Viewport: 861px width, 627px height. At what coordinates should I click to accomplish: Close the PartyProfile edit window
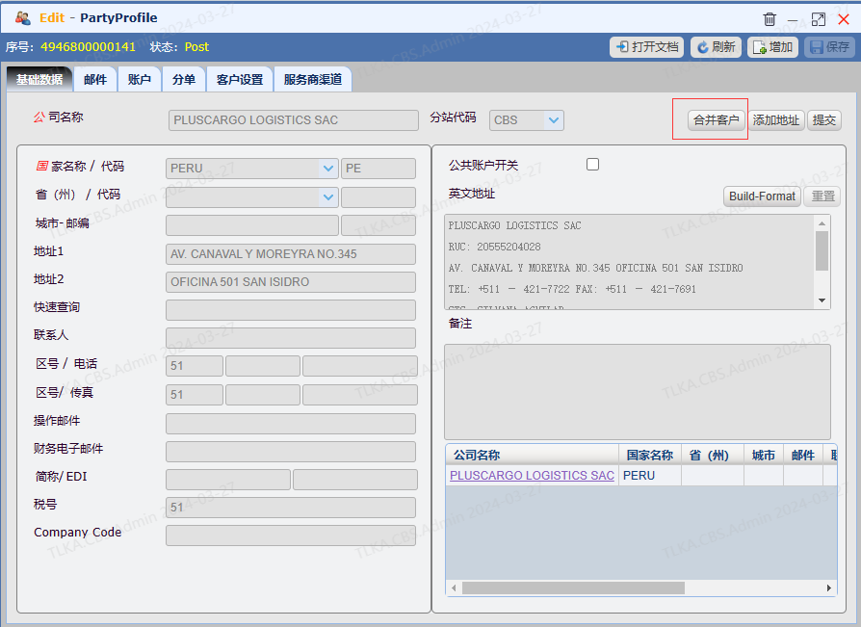click(x=844, y=19)
